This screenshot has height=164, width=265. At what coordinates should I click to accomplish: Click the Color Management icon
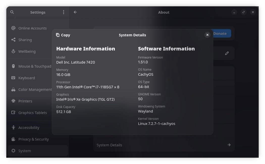pos(13,89)
